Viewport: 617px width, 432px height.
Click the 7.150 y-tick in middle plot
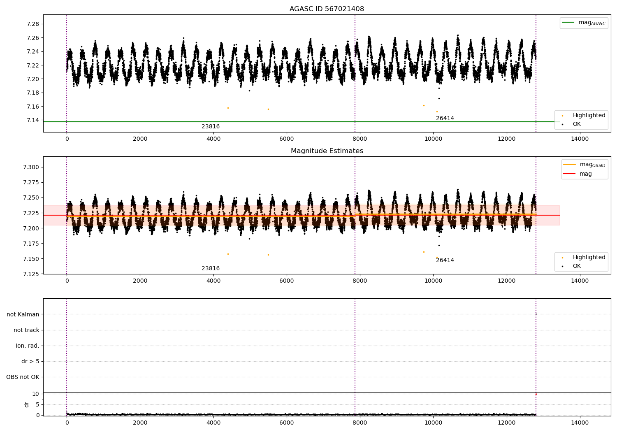pyautogui.click(x=31, y=259)
